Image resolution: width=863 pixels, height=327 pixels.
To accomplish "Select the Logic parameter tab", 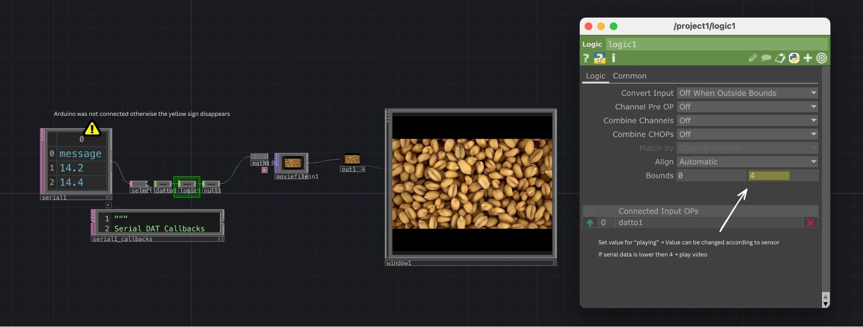I will coord(595,76).
